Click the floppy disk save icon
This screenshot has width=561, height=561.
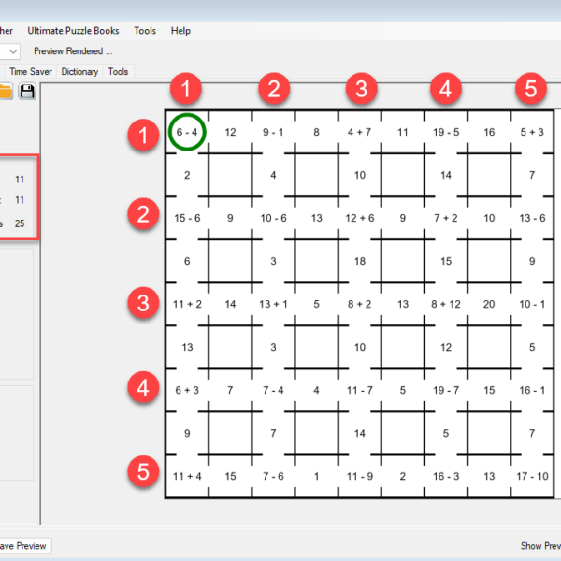27,92
